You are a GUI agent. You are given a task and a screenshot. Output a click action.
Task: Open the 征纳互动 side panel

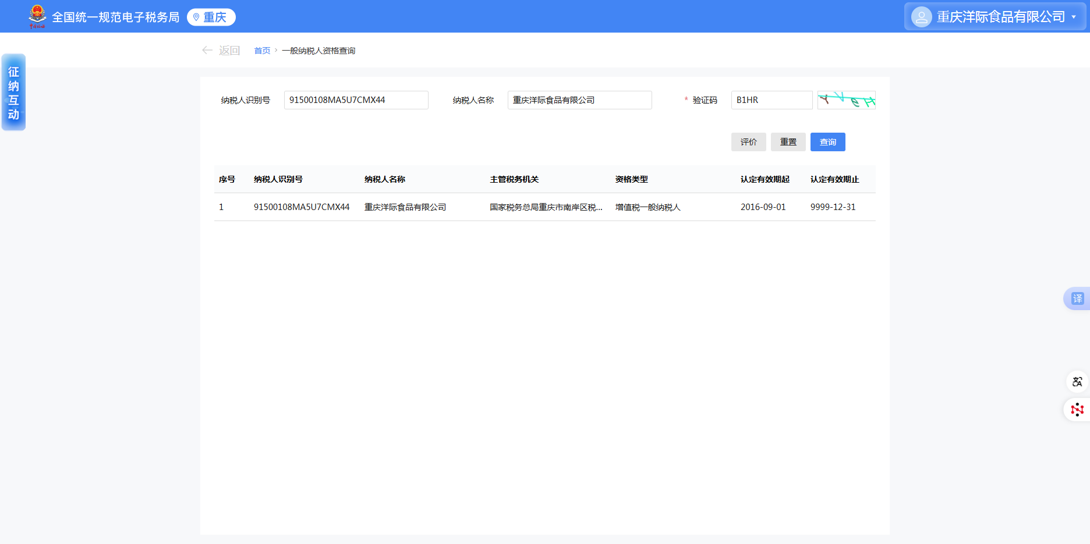coord(13,93)
